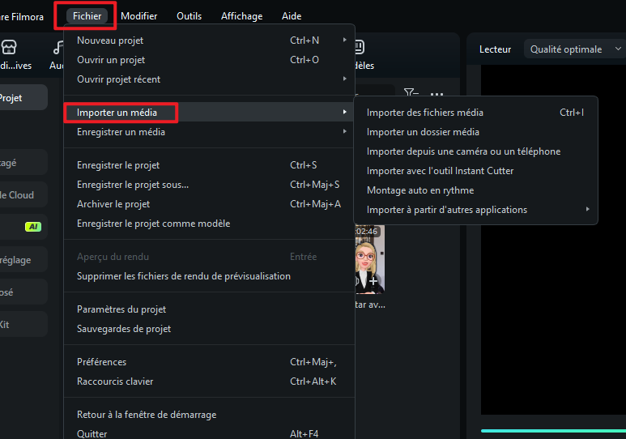This screenshot has width=626, height=439.
Task: Choose Enregistrer le projet sous...
Action: point(209,185)
